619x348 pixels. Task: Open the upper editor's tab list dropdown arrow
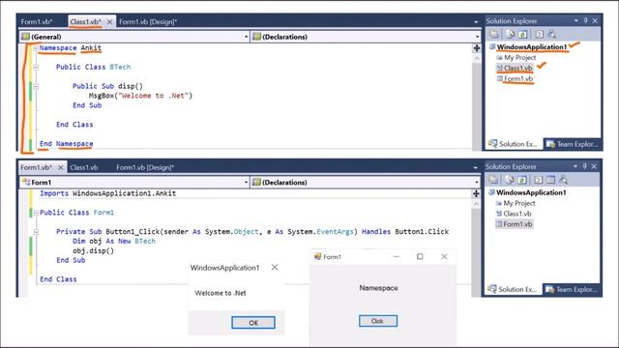476,22
